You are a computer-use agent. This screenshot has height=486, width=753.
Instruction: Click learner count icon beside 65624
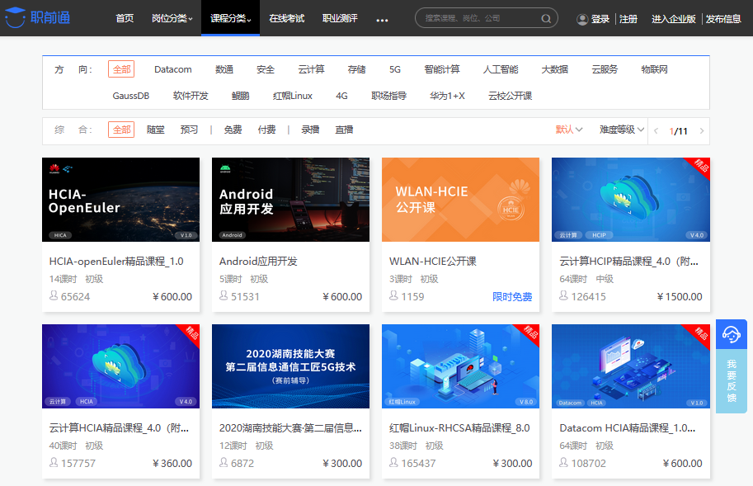coord(54,296)
